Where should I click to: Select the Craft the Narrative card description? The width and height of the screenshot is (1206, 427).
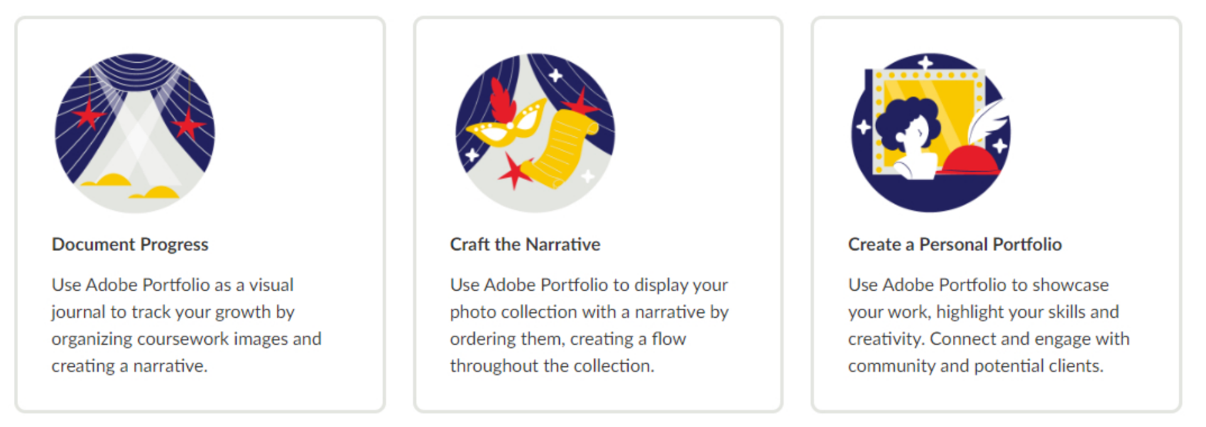(x=589, y=325)
